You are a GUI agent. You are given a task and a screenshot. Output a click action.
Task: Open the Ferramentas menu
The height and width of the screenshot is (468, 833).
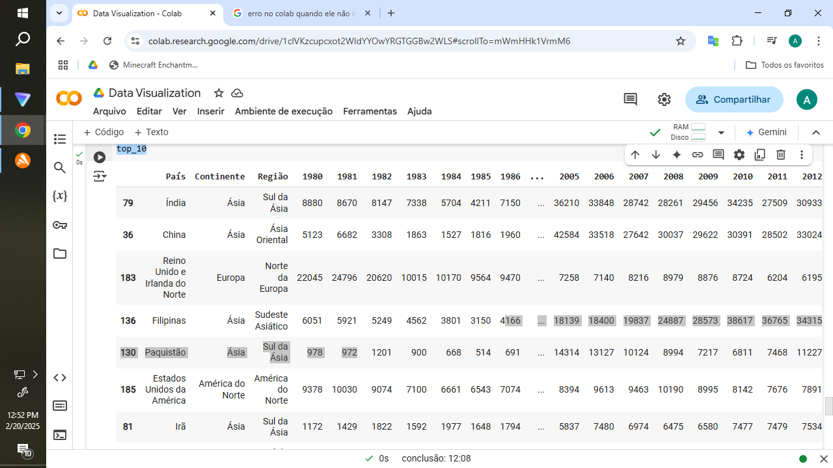(370, 111)
